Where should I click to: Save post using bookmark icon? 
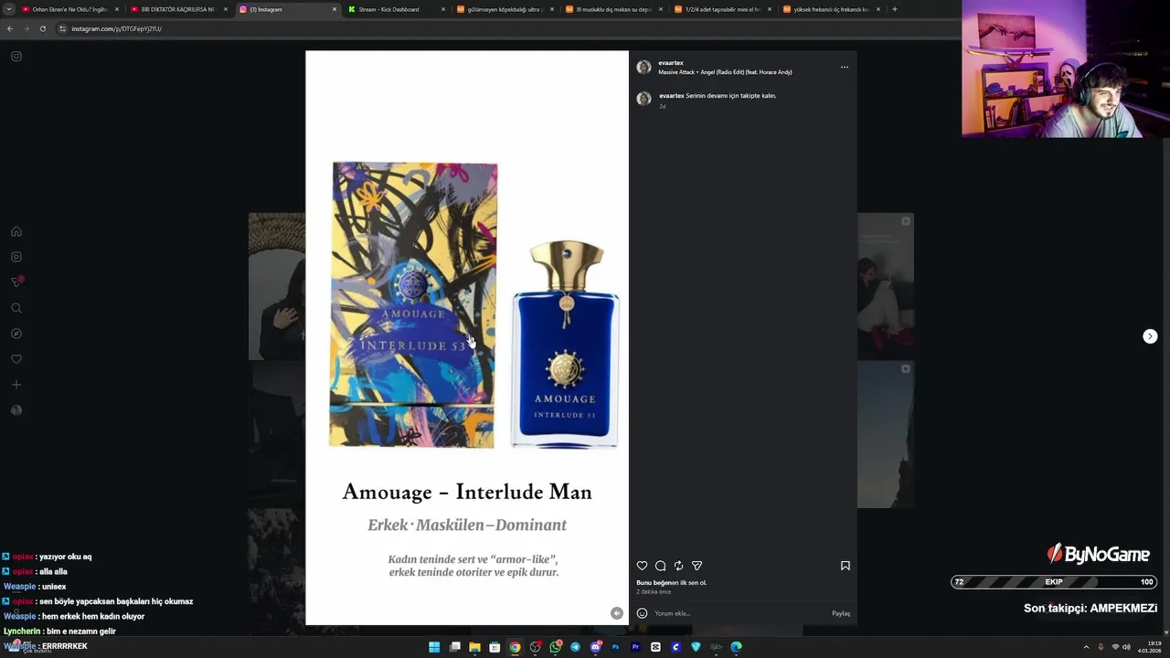[x=846, y=566]
